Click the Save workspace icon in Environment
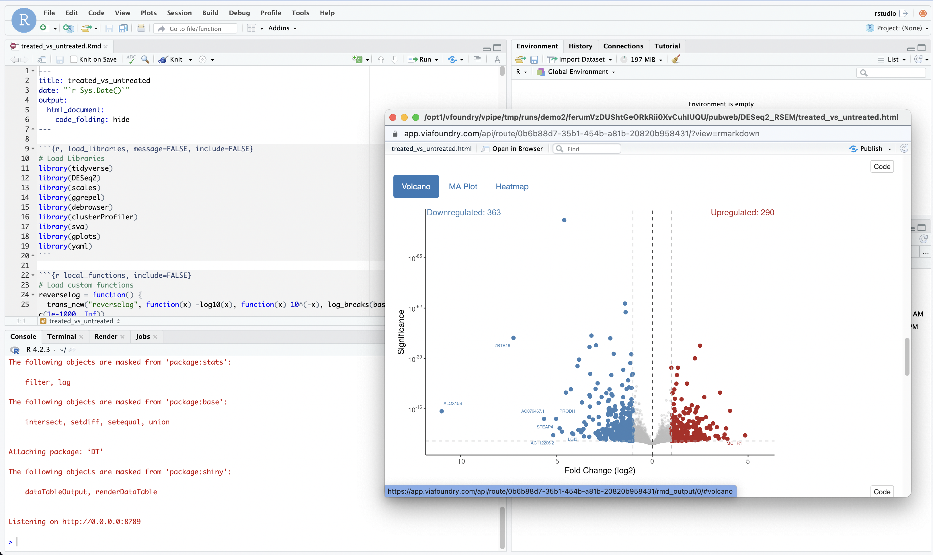The image size is (933, 555). (x=534, y=60)
